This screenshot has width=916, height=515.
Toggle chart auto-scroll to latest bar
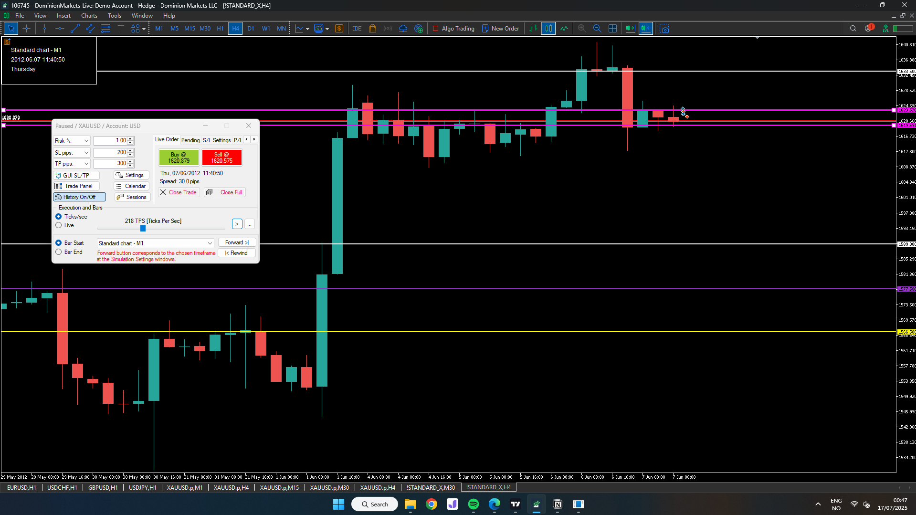coord(630,29)
